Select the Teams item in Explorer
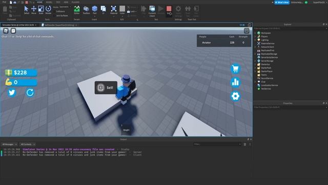This screenshot has height=185, width=328. (264, 75)
